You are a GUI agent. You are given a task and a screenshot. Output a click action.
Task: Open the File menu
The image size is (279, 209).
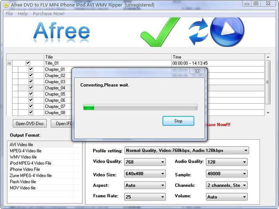[9, 14]
